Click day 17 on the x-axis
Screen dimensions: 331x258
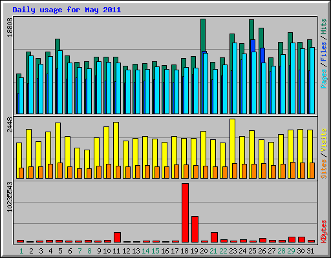click(175, 251)
